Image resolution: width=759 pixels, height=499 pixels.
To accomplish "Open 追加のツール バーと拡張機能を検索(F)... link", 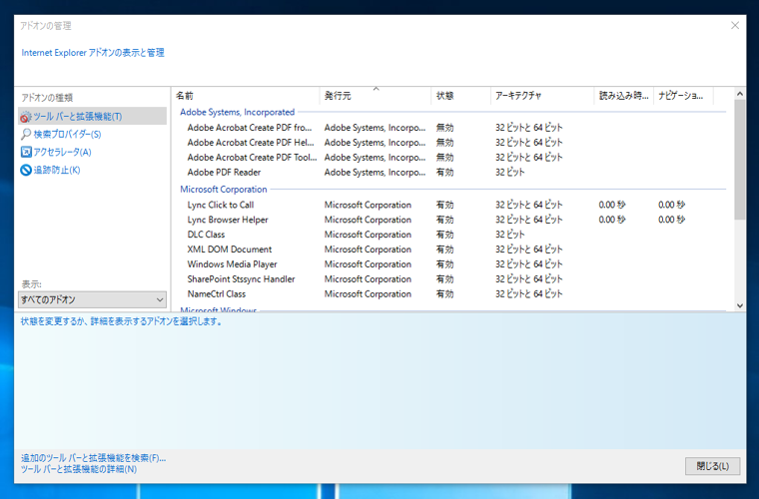I will point(93,458).
